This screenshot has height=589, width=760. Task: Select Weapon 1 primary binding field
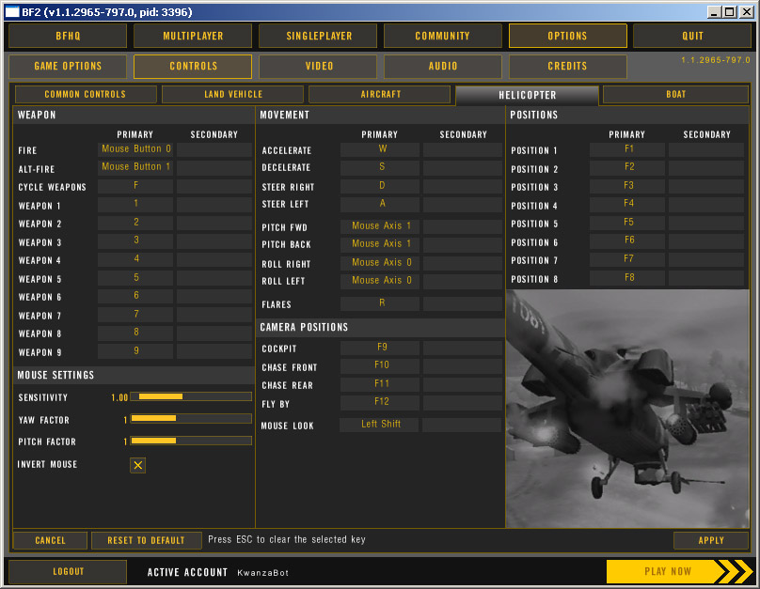(x=135, y=204)
